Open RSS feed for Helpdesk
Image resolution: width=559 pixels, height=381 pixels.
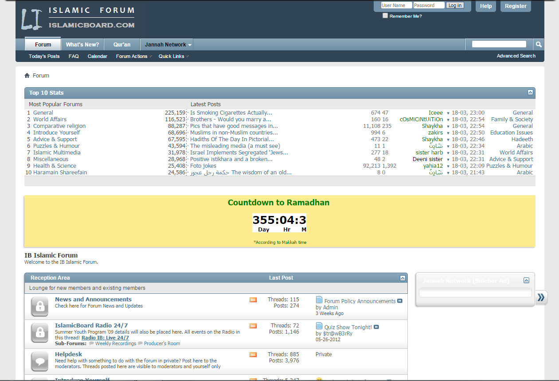[x=253, y=355]
